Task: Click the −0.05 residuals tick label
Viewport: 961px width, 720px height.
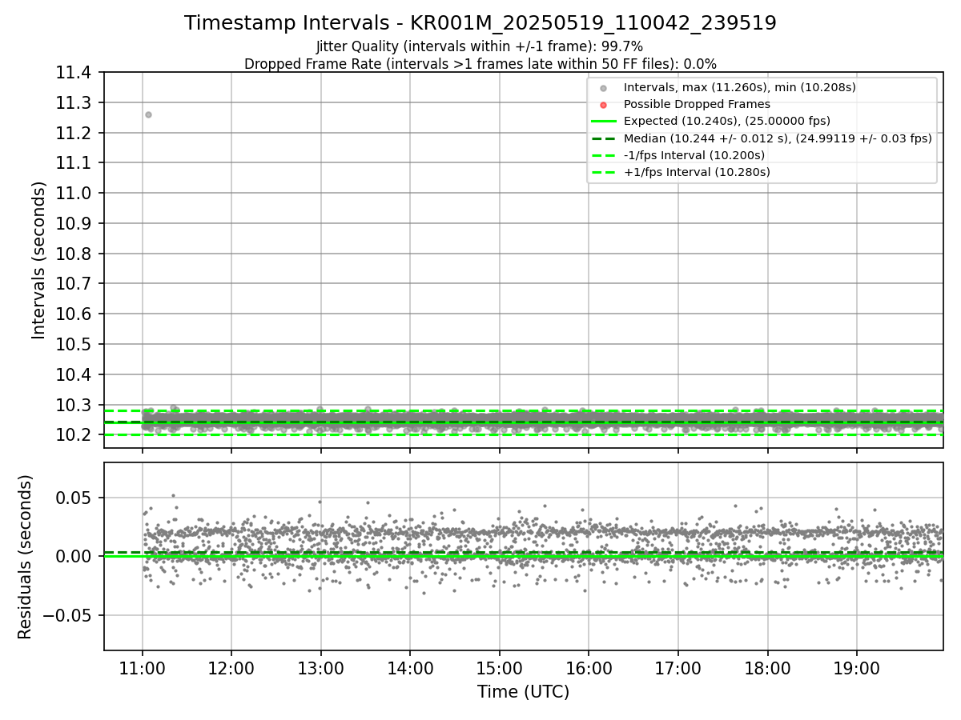Action: tap(68, 615)
